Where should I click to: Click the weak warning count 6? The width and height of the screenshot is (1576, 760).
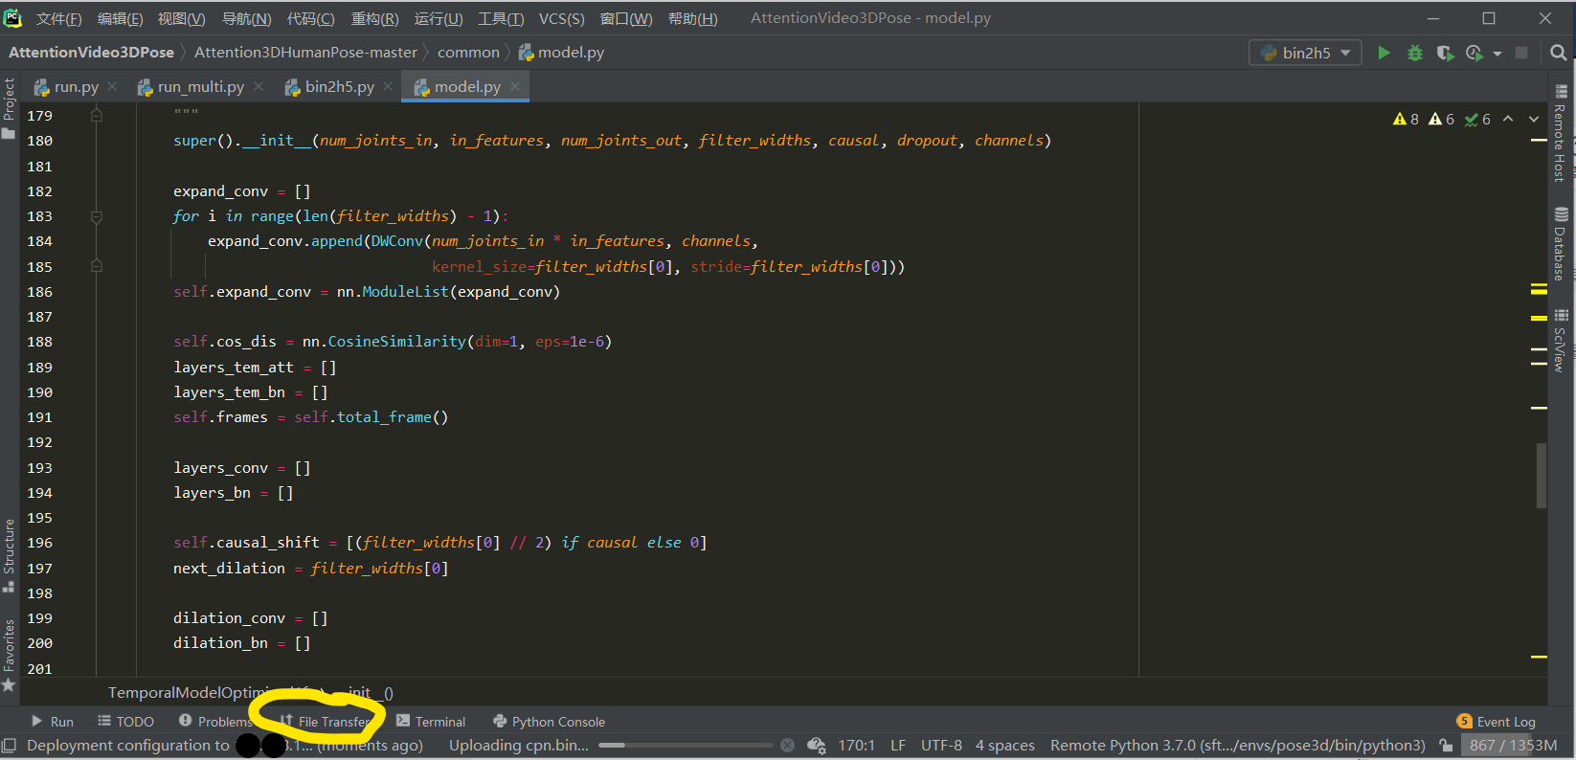(1442, 120)
